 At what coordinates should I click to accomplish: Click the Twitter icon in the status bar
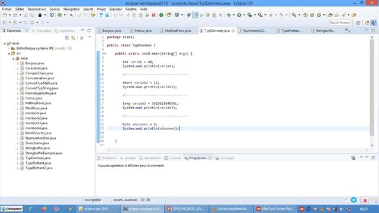(x=354, y=200)
